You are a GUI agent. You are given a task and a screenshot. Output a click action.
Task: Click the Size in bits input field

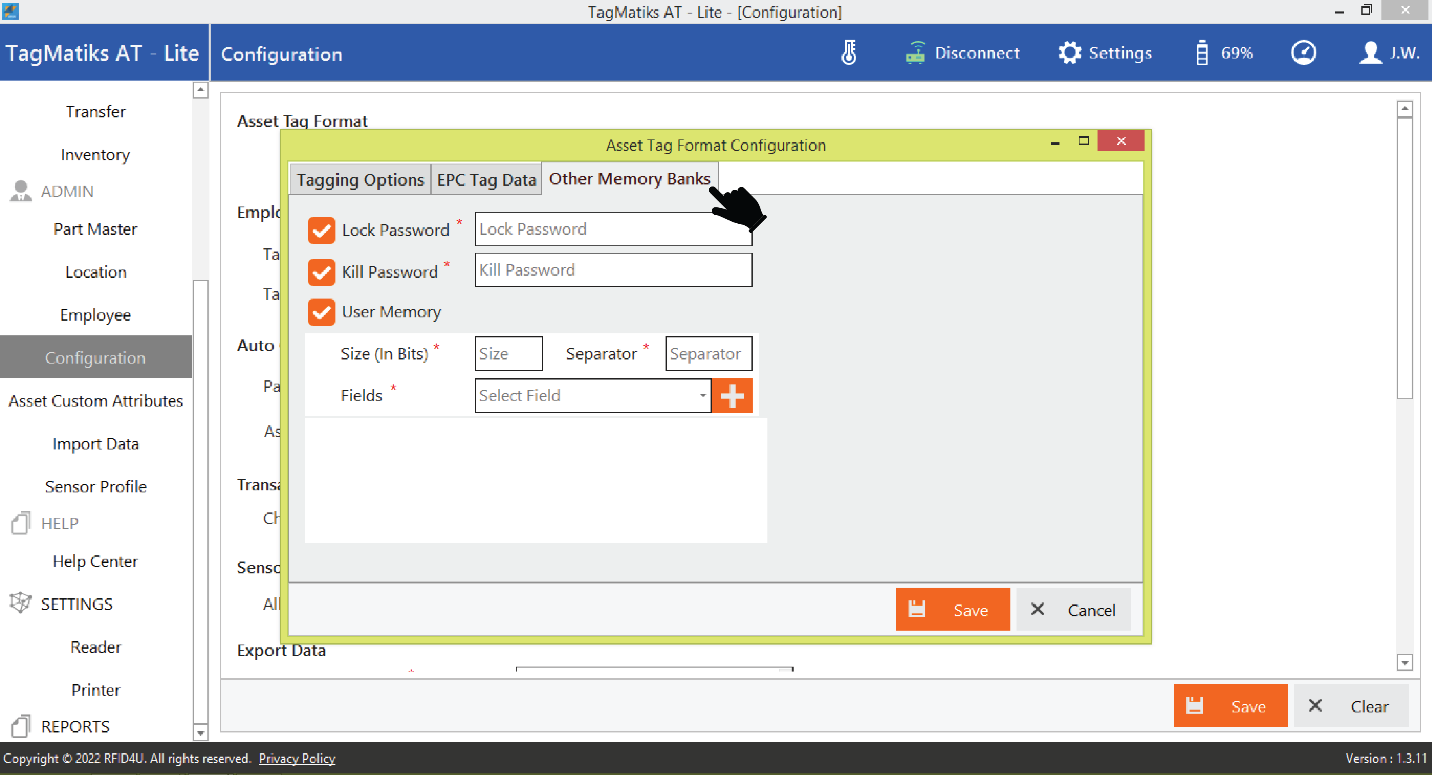click(508, 353)
